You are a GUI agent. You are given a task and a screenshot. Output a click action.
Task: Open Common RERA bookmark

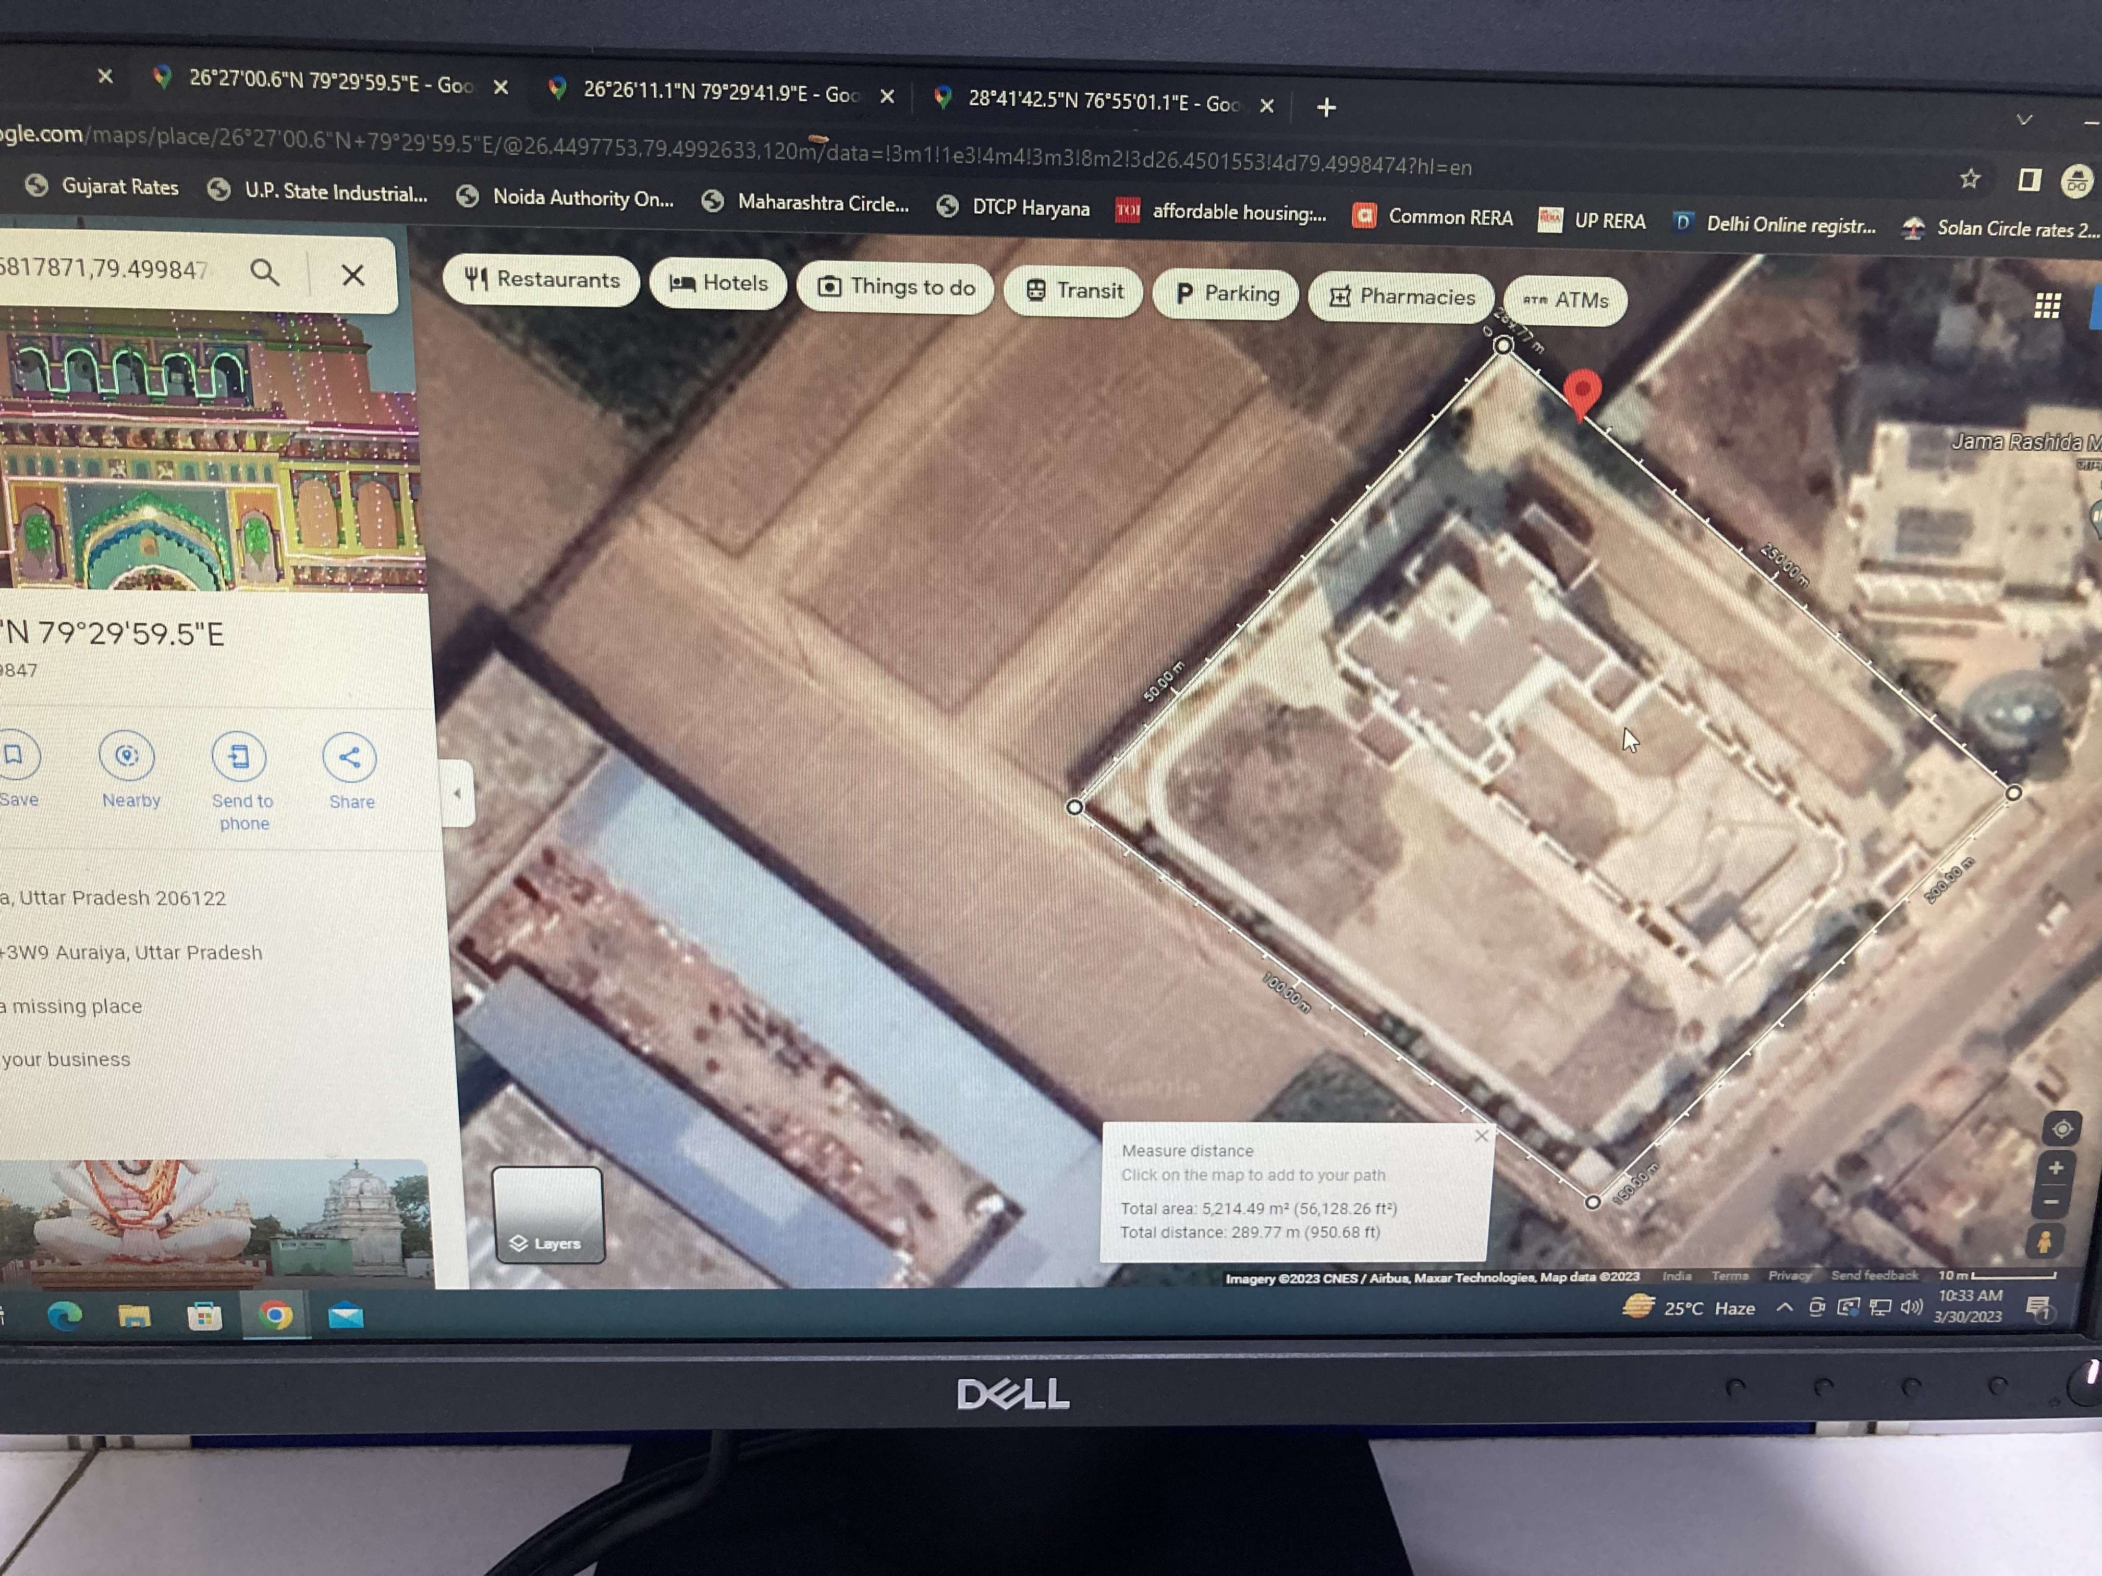pos(1433,217)
